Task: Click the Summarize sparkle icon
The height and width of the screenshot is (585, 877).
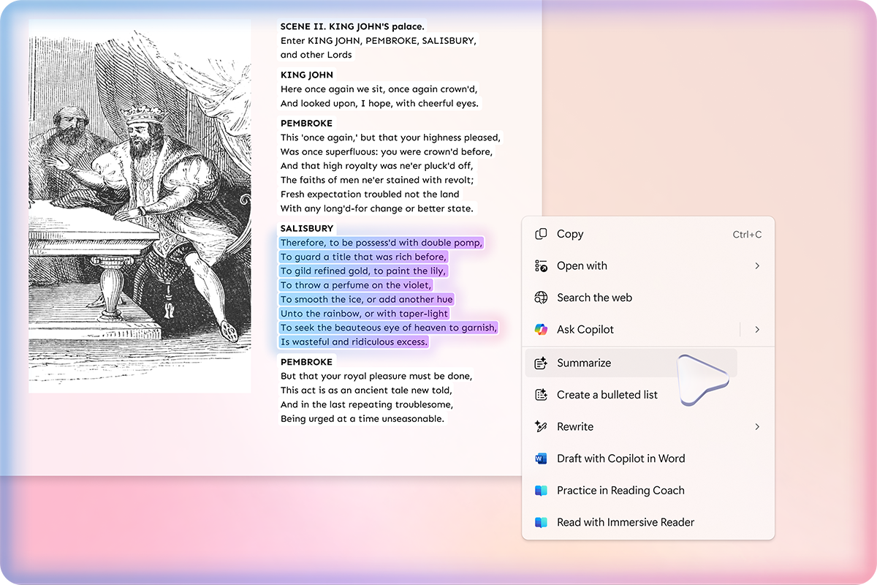Action: (541, 363)
